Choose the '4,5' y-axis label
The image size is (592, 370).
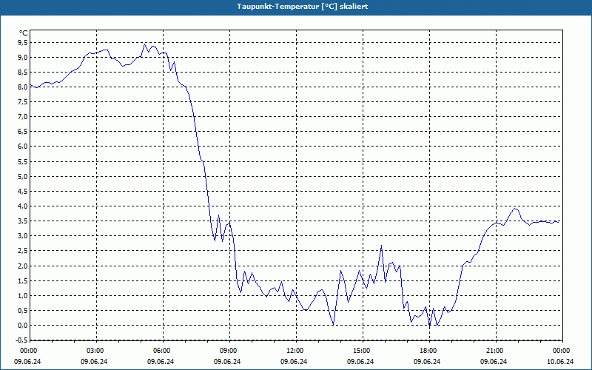[x=23, y=192]
